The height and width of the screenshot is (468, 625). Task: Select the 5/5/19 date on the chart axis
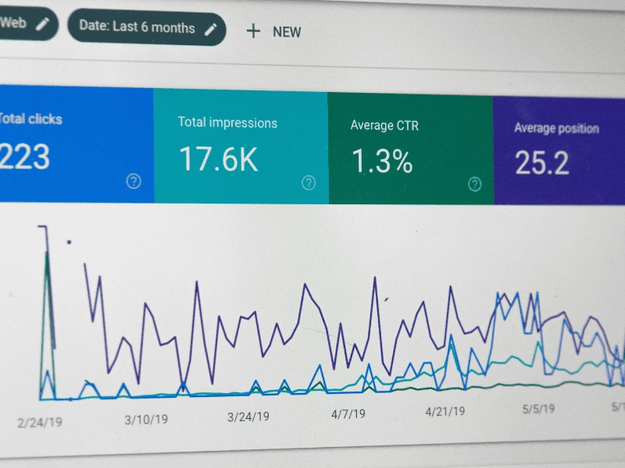point(538,408)
